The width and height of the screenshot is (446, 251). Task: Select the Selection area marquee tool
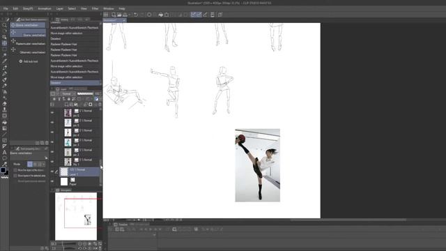(4, 49)
